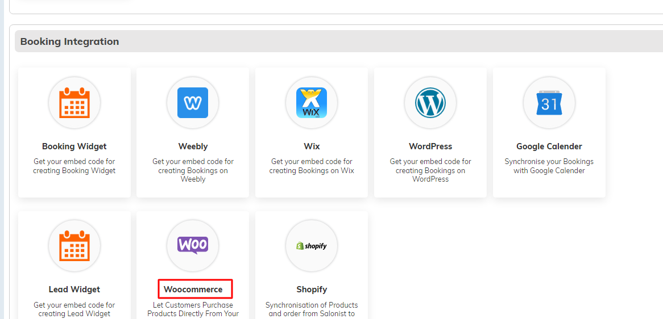Click the Google Calendar 31 icon

coord(549,103)
